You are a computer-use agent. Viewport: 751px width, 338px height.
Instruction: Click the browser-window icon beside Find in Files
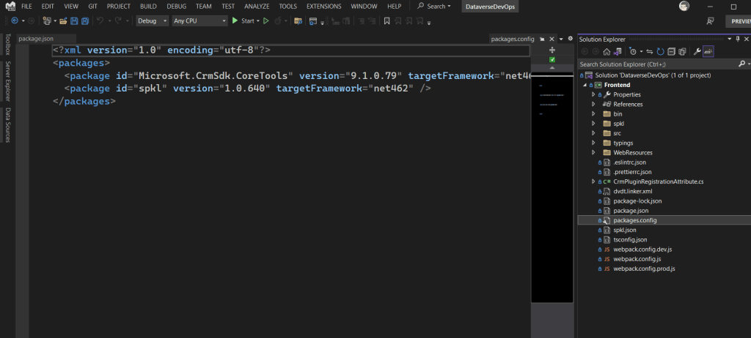[x=313, y=20]
